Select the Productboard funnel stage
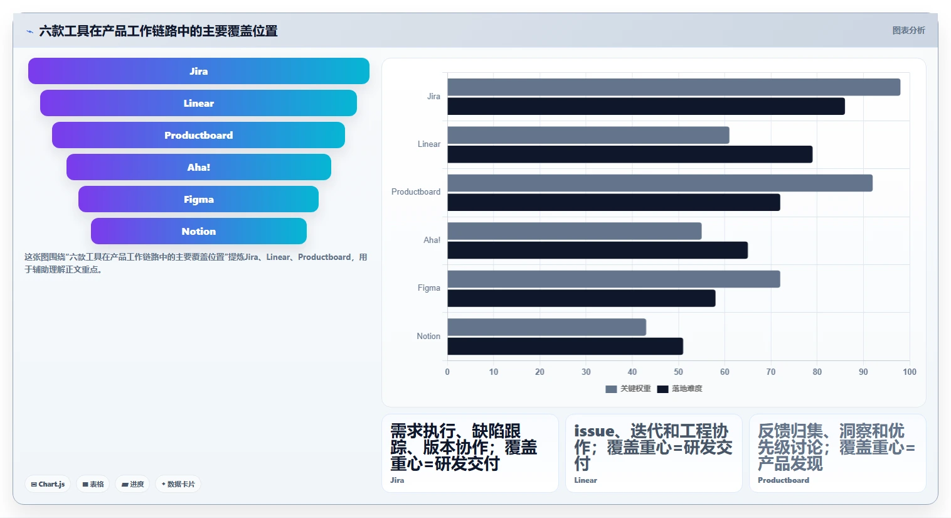 tap(199, 135)
